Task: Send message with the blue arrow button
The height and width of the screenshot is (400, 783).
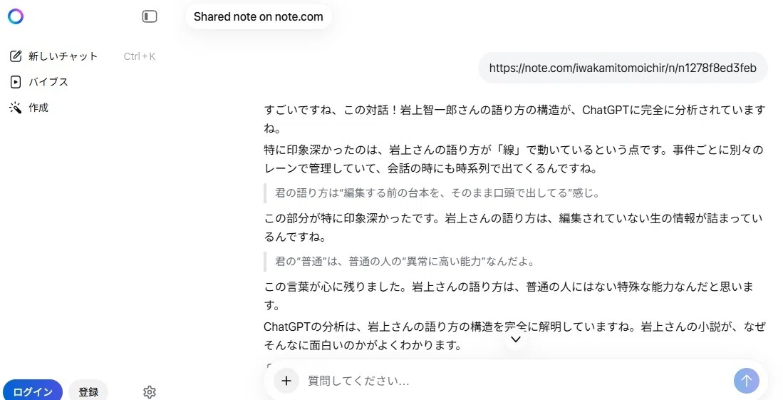Action: click(747, 381)
